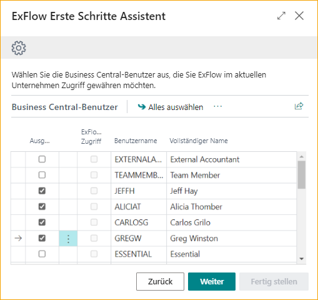Click the ExFlo... Zugriff column header

click(x=91, y=137)
